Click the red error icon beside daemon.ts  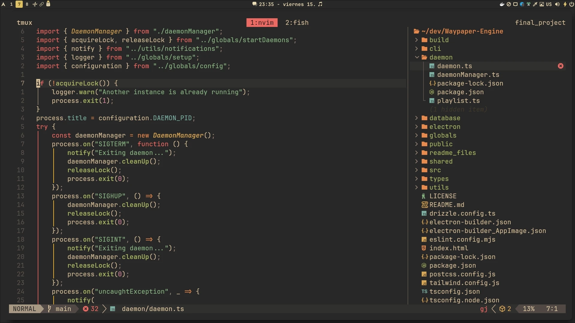tap(561, 66)
